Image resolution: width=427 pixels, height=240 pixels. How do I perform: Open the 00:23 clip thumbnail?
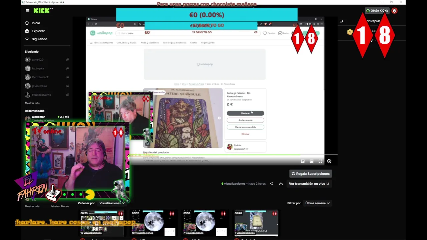[x=101, y=223]
